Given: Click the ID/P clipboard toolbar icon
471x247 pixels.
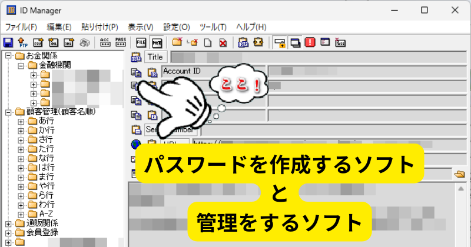Looking at the screenshot, I should click(x=243, y=42).
